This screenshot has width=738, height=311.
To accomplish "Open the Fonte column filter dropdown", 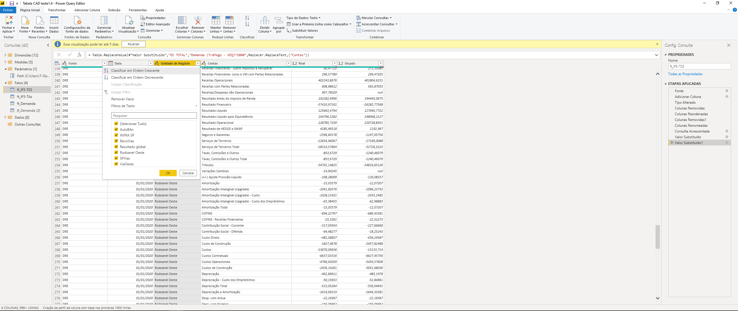I will (105, 63).
